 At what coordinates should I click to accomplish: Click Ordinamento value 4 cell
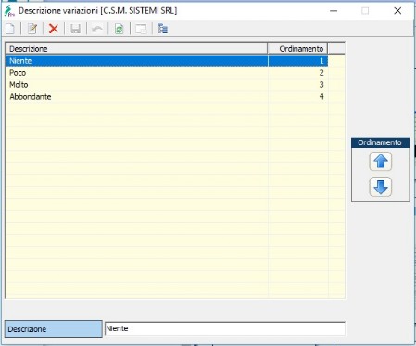pos(297,97)
